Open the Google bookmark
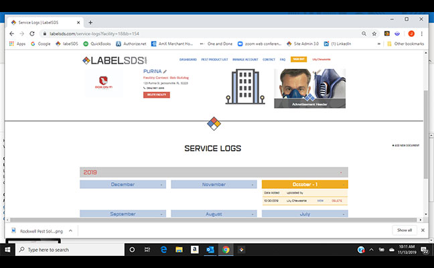434x268 pixels. point(41,44)
